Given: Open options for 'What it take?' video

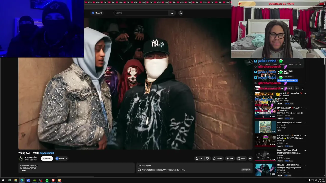Looking at the screenshot, I should (305, 123).
